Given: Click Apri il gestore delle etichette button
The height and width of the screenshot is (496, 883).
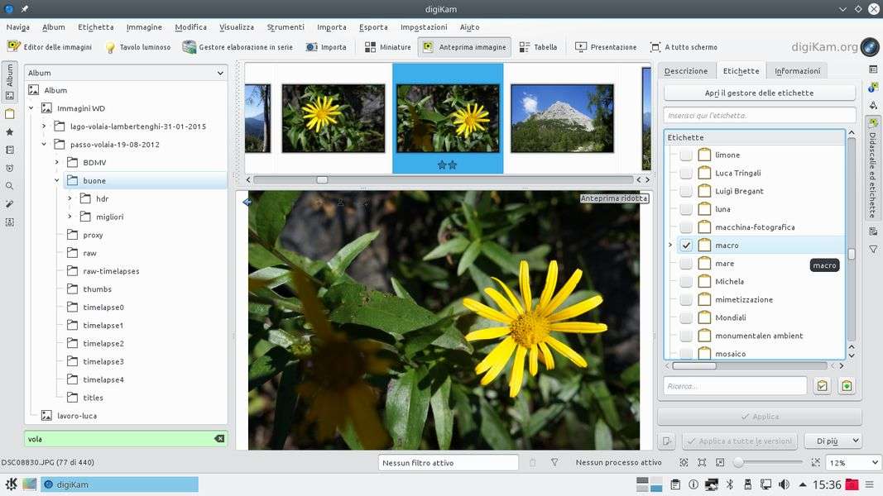Looking at the screenshot, I should point(759,93).
